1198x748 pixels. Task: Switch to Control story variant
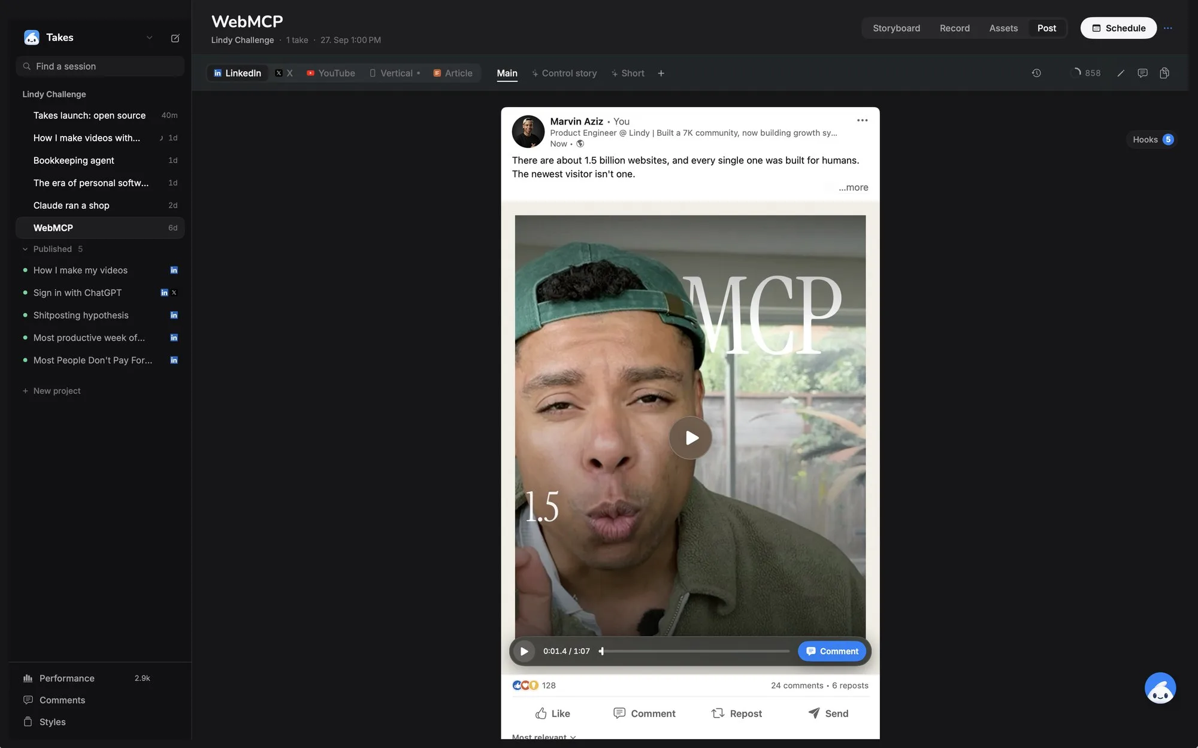(x=564, y=73)
